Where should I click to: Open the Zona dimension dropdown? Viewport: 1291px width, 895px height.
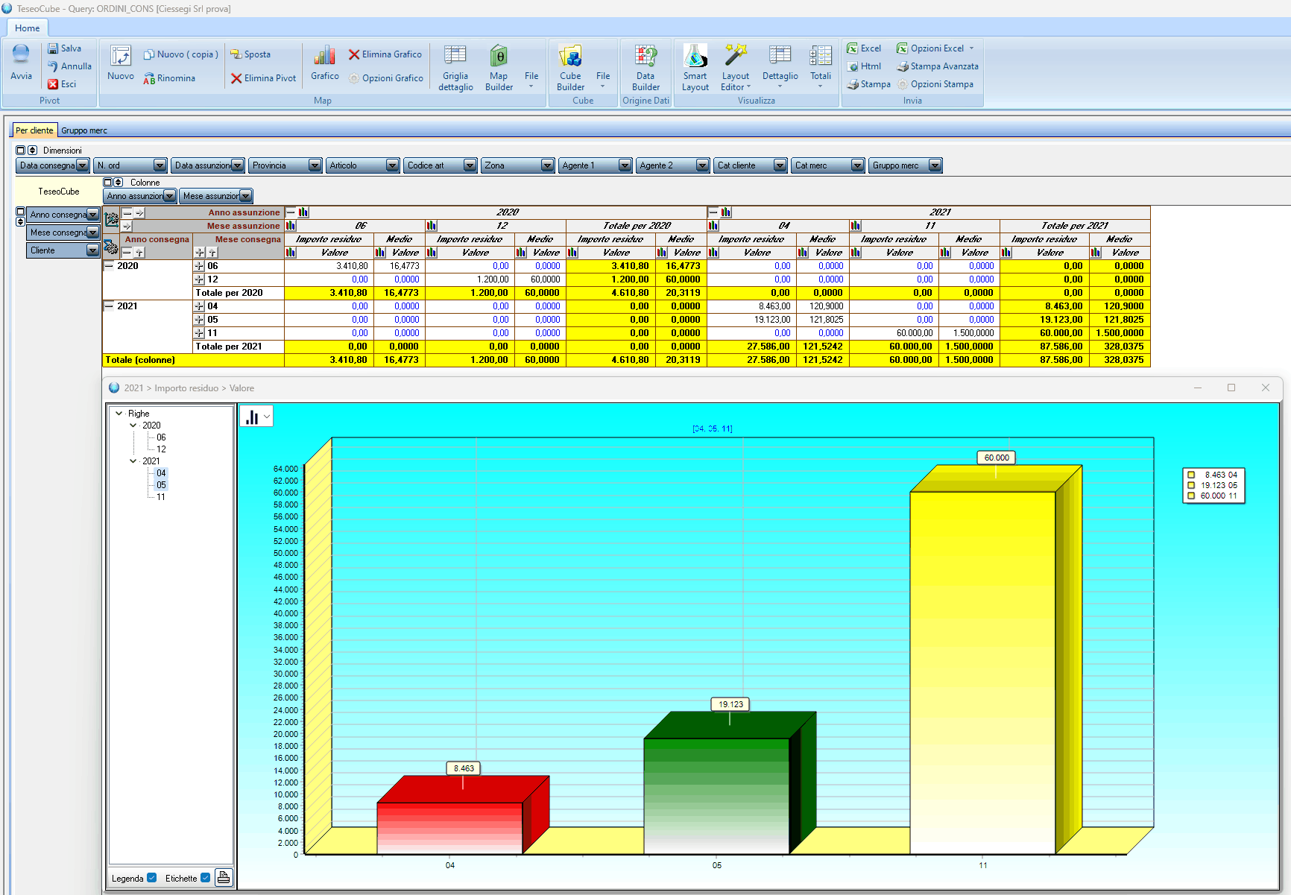point(547,165)
